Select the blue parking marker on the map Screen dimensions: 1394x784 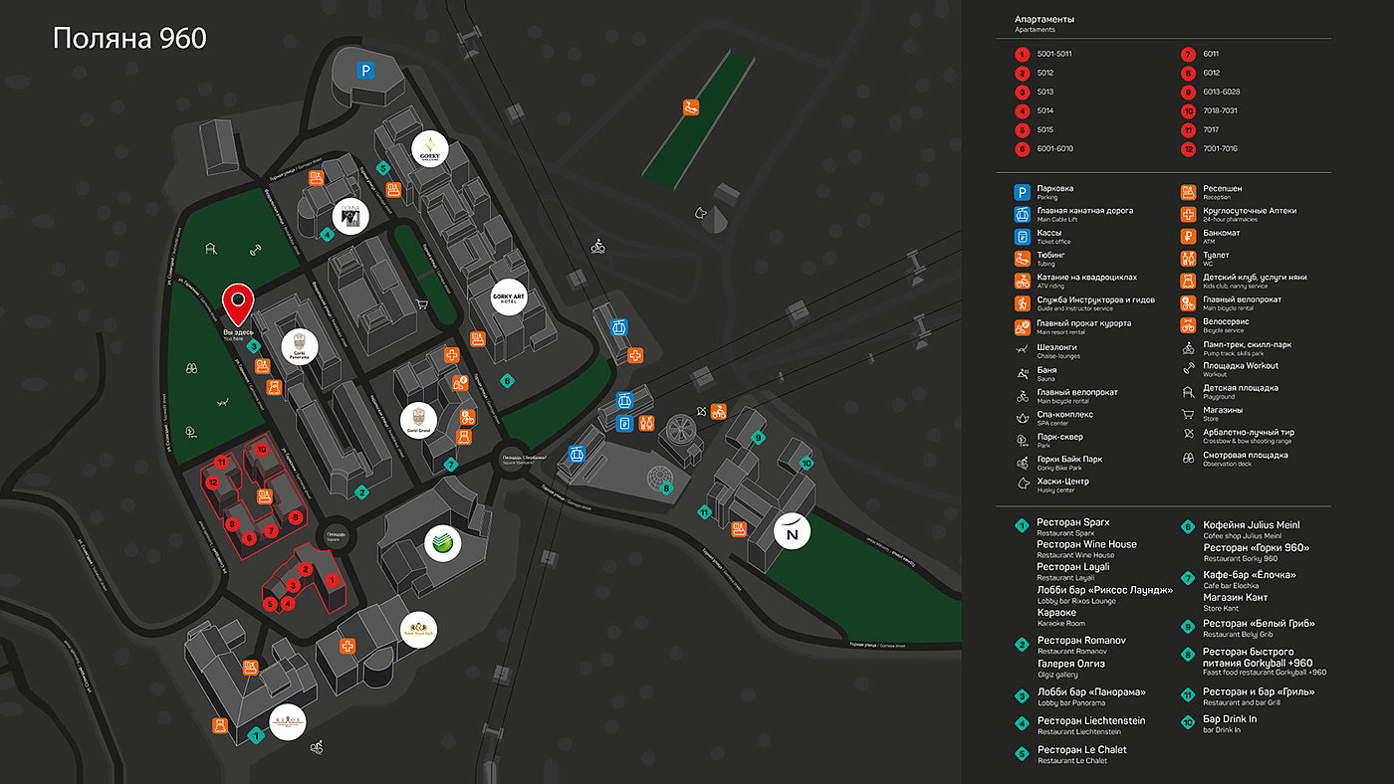point(367,70)
